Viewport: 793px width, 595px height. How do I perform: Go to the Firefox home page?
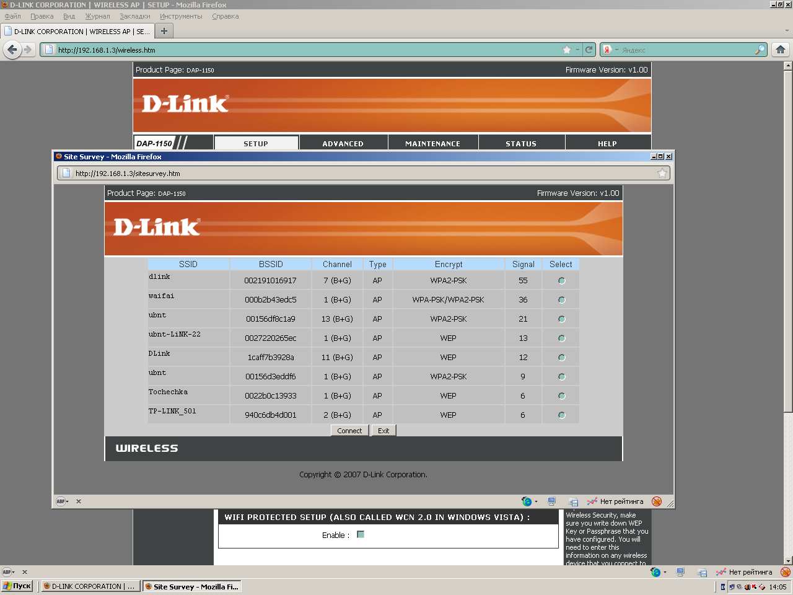(x=781, y=50)
